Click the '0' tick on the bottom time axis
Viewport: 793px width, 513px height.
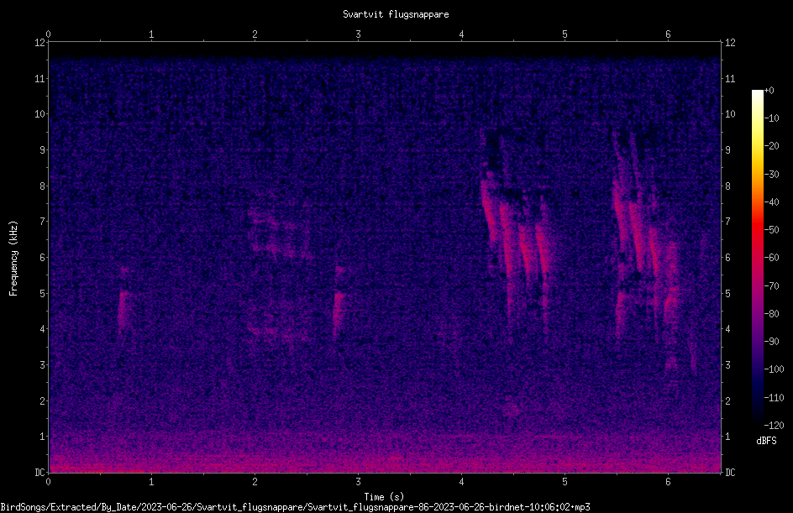pos(48,482)
